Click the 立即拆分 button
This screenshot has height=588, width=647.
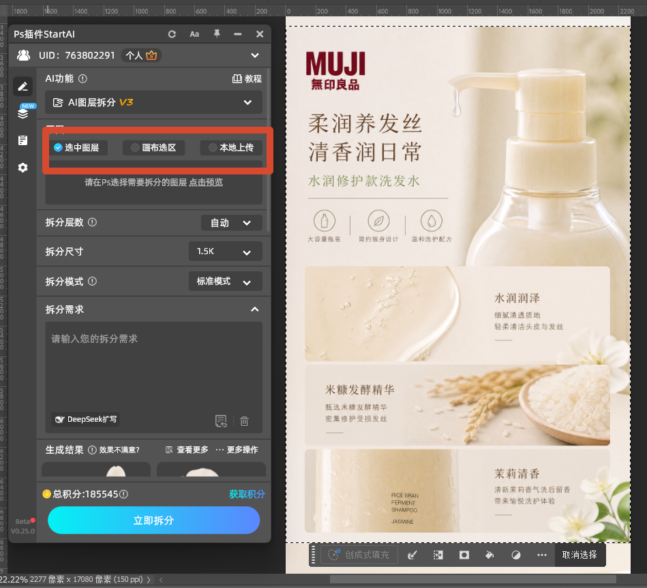[x=153, y=521]
